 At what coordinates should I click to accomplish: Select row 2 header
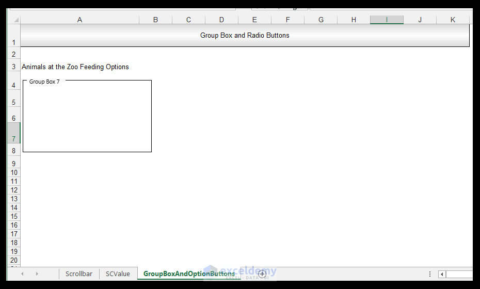click(13, 54)
